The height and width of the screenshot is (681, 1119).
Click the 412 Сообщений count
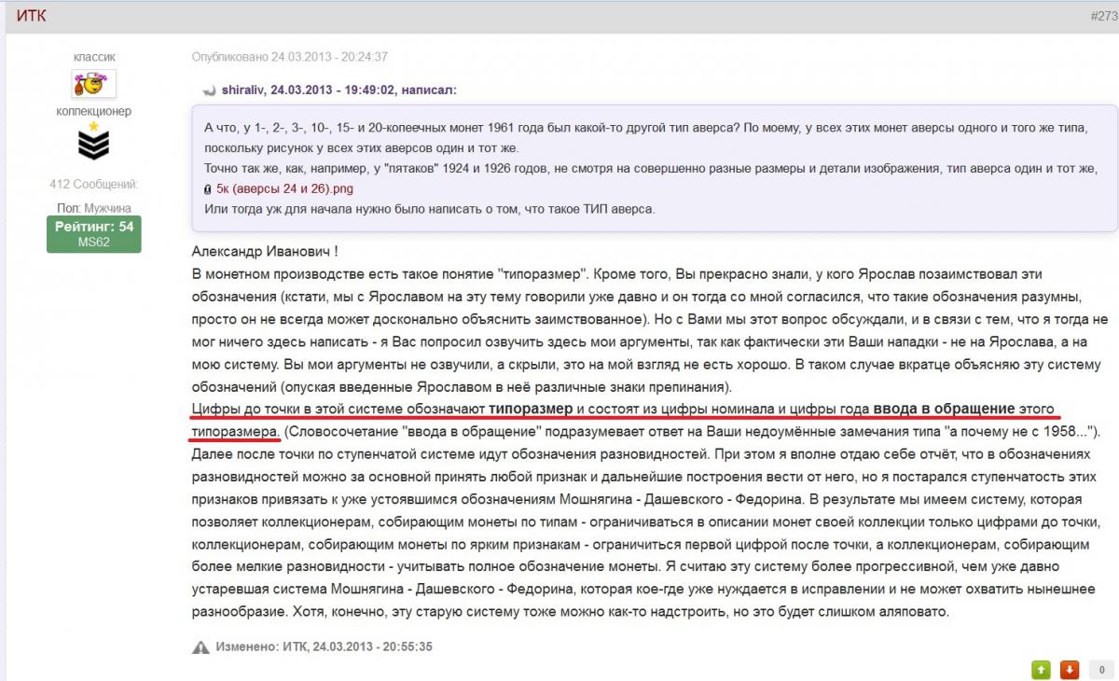93,184
